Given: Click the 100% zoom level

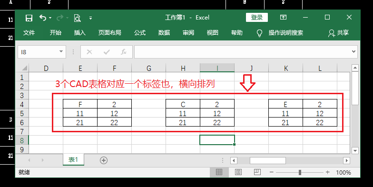Looking at the screenshot, I should [x=344, y=172].
